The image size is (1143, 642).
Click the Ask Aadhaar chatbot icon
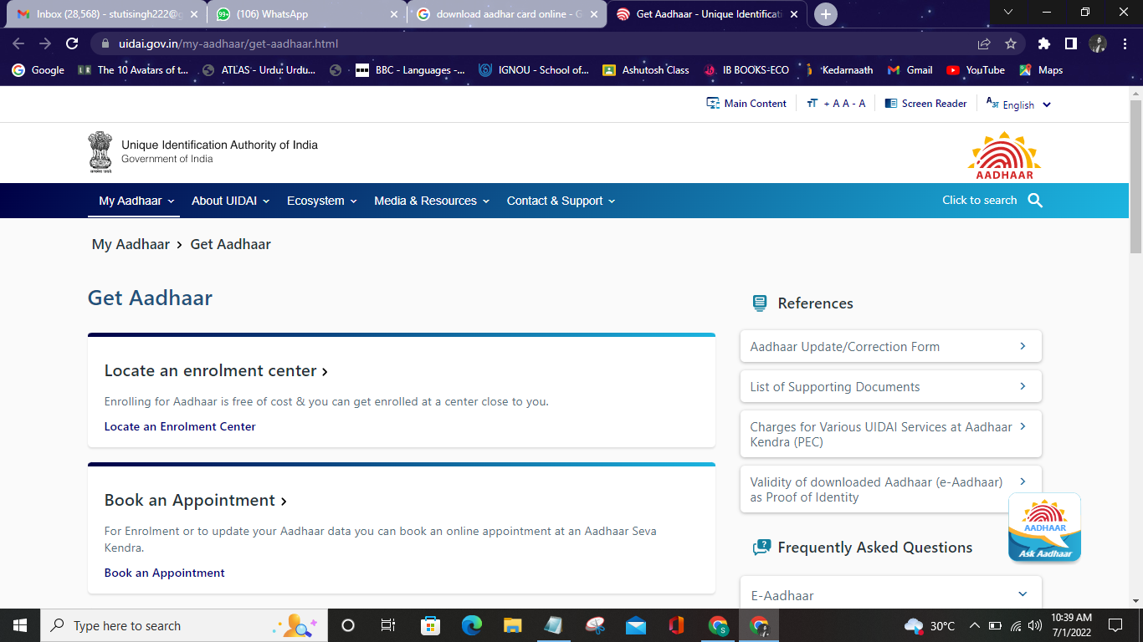pos(1043,527)
